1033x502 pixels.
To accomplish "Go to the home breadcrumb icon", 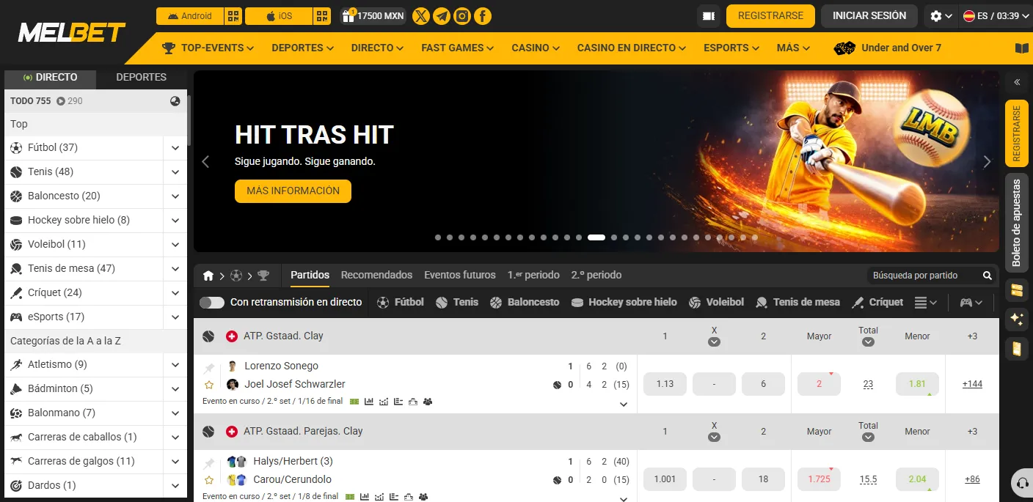I will point(208,276).
